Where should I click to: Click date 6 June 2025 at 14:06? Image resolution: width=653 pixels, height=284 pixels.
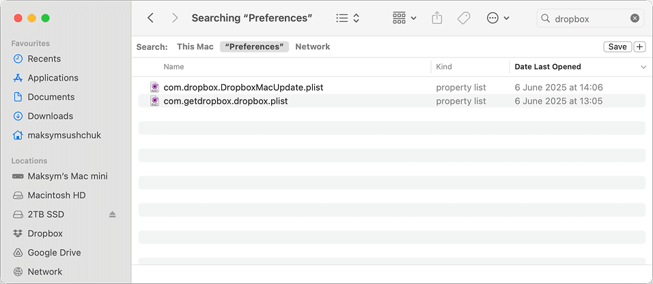[559, 87]
